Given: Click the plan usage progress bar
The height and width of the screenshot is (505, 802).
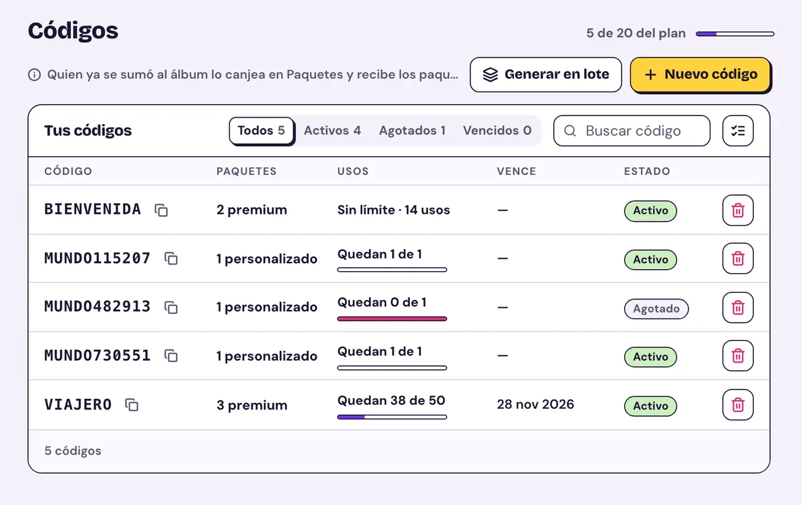Looking at the screenshot, I should click(x=735, y=33).
